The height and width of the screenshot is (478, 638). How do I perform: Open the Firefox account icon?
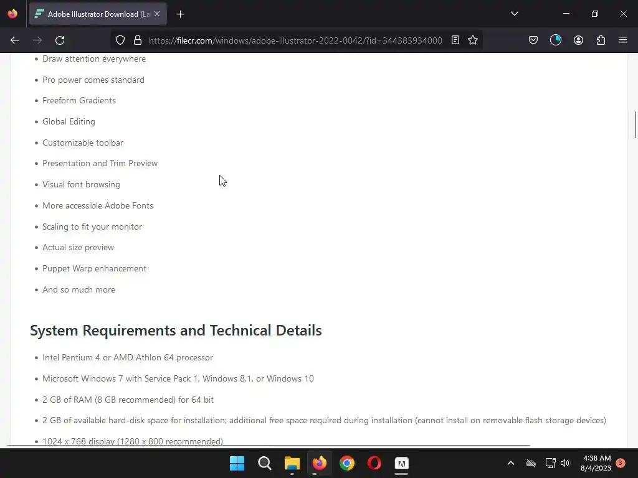tap(578, 40)
